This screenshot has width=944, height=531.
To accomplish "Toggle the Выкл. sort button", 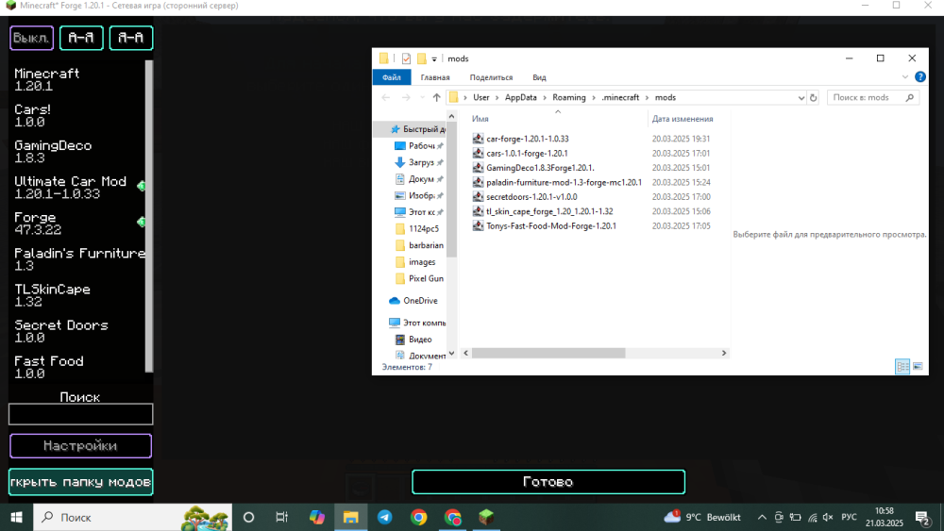I will tap(32, 38).
